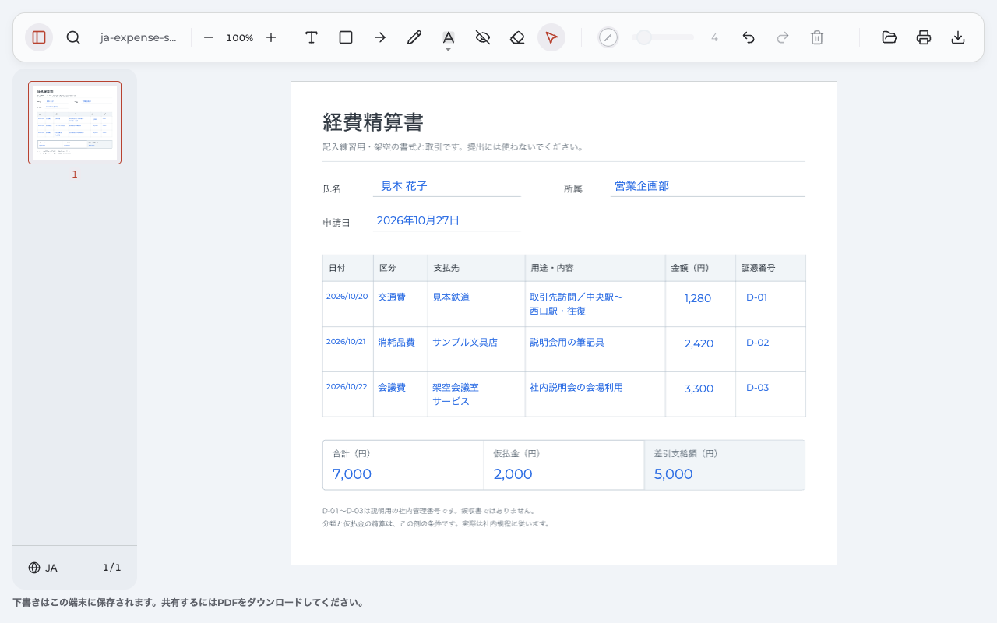Screen dimensions: 997x623
Task: Zoom out with the minus button
Action: pyautogui.click(x=209, y=37)
